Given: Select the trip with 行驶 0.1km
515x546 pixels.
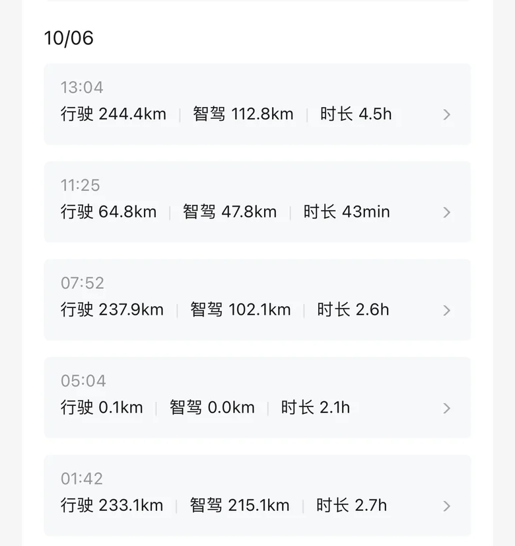Looking at the screenshot, I should click(x=102, y=408).
